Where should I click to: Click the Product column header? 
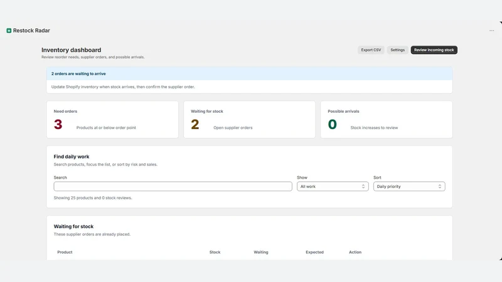coord(65,253)
